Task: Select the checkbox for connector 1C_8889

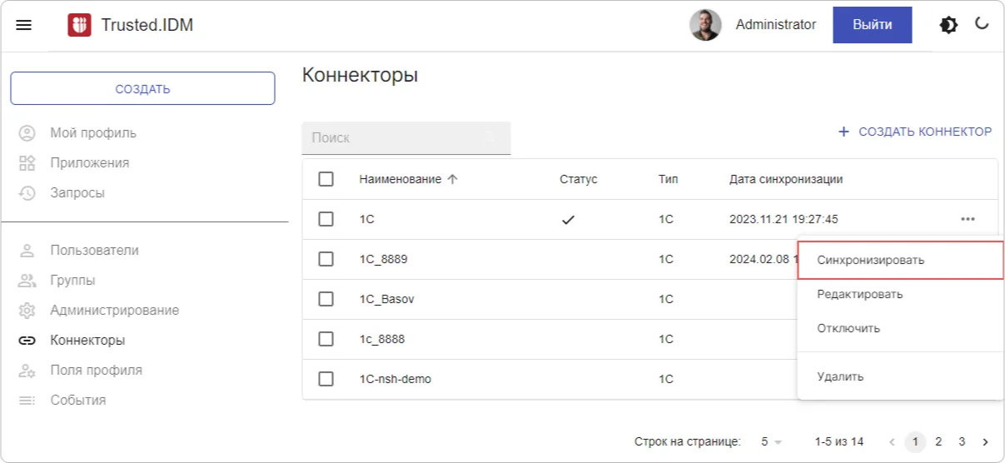Action: 326,259
